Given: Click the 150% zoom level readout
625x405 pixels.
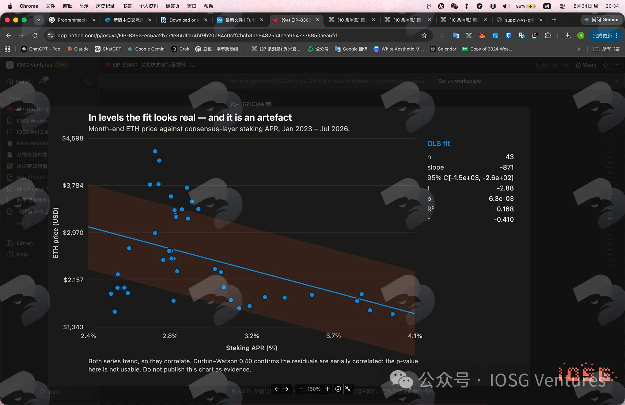Looking at the screenshot, I should (314, 389).
